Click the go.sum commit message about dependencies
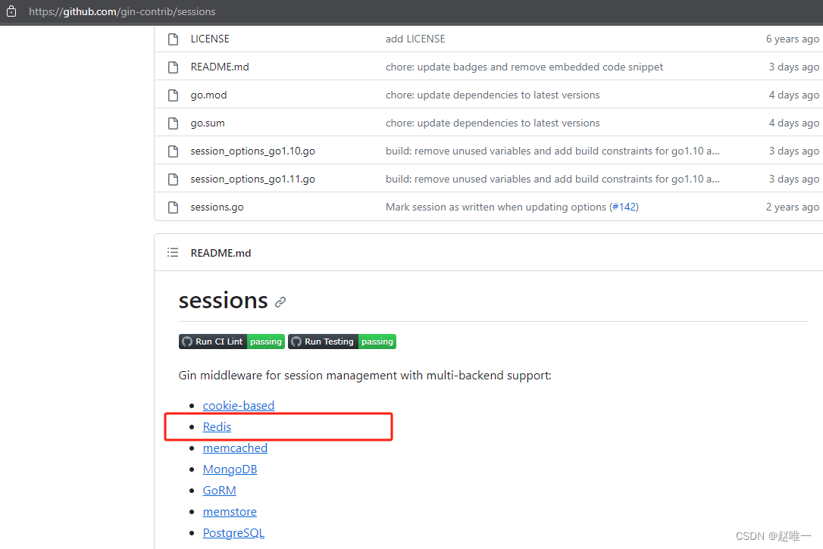The width and height of the screenshot is (823, 549). pos(493,123)
